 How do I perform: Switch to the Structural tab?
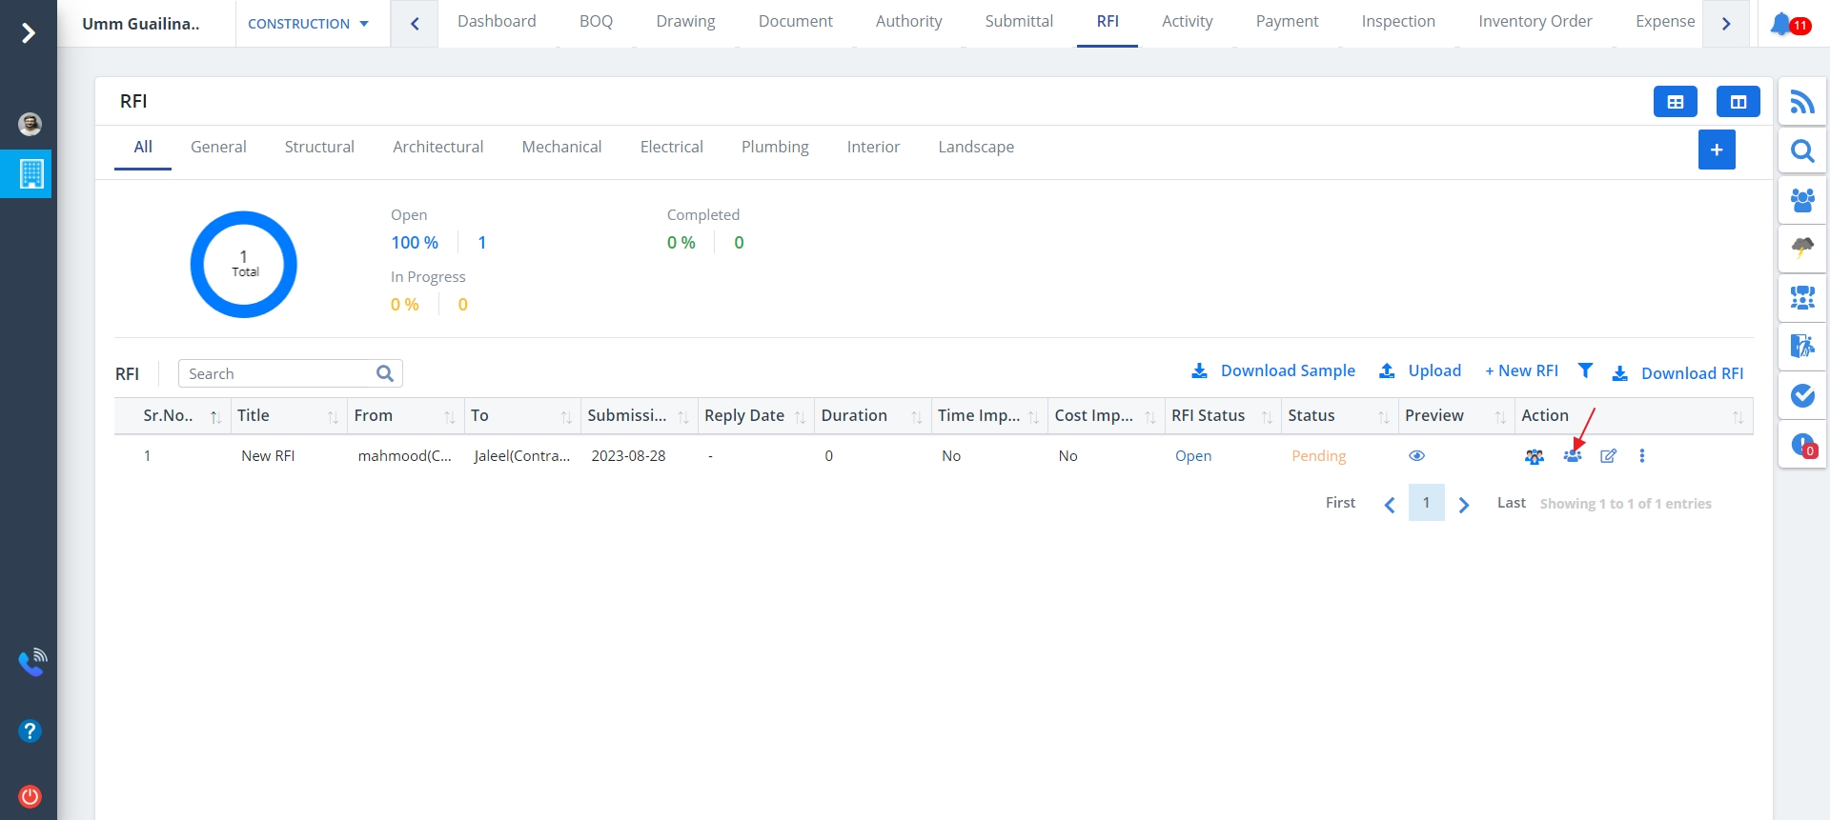pos(319,147)
